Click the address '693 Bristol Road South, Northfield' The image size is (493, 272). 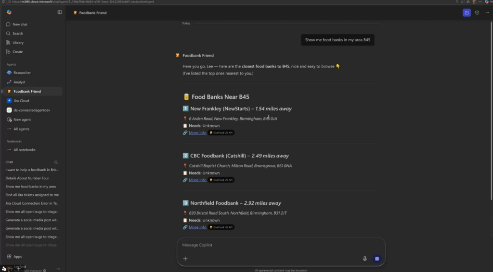click(x=218, y=213)
